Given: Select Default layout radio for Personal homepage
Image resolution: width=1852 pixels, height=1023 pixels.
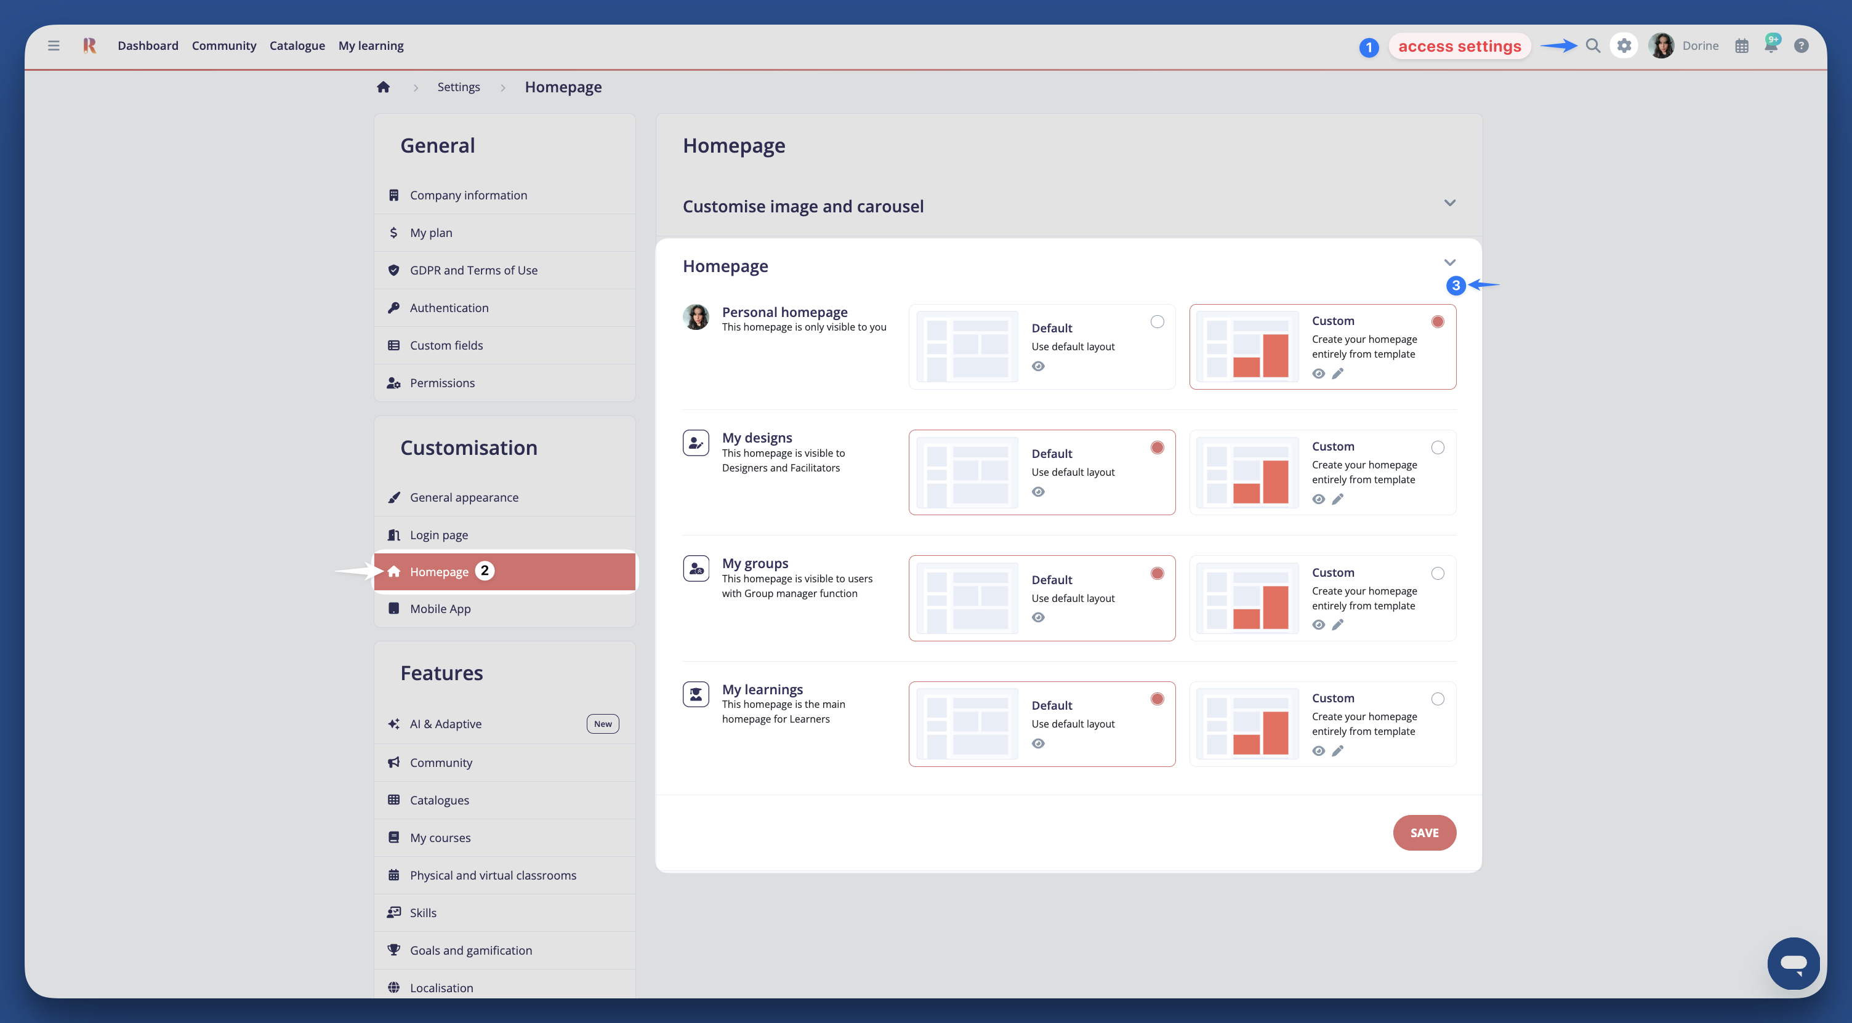Looking at the screenshot, I should (1157, 321).
